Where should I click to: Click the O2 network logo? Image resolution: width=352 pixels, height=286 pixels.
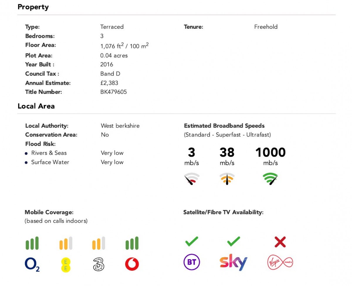pos(32,264)
